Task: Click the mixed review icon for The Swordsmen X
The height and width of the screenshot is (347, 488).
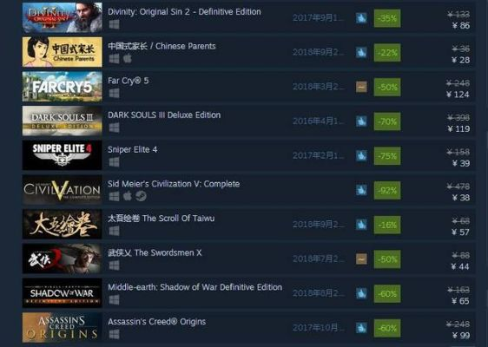Action: (x=361, y=259)
